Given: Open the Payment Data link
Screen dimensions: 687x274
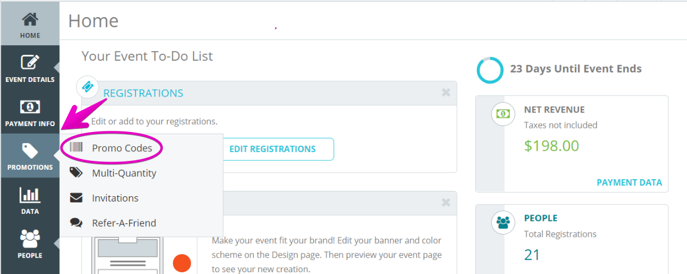Looking at the screenshot, I should pos(629,183).
